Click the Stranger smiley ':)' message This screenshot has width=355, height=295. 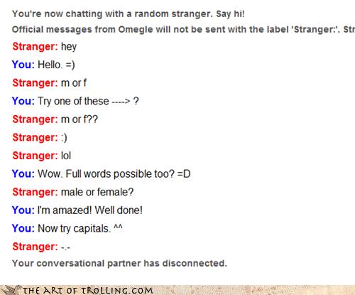pyautogui.click(x=64, y=138)
